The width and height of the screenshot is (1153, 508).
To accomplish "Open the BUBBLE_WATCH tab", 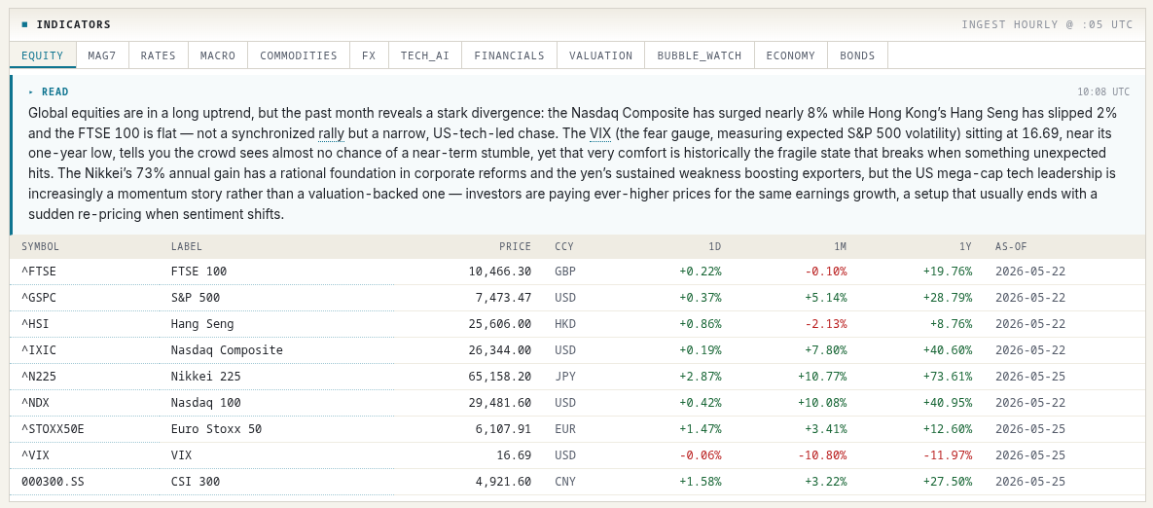I will (700, 55).
